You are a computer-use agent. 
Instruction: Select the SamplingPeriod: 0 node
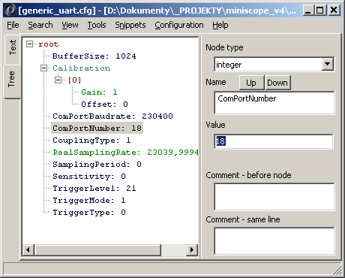[x=97, y=165]
